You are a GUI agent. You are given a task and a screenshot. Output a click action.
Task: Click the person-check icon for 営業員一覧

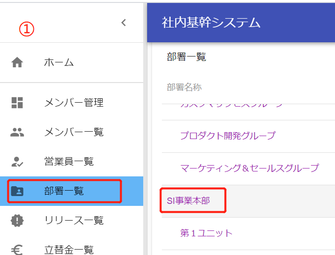point(17,161)
